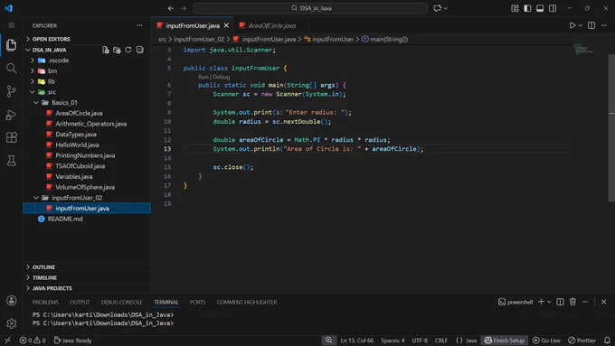Open the Source Control view
The height and width of the screenshot is (346, 615).
pos(12,91)
